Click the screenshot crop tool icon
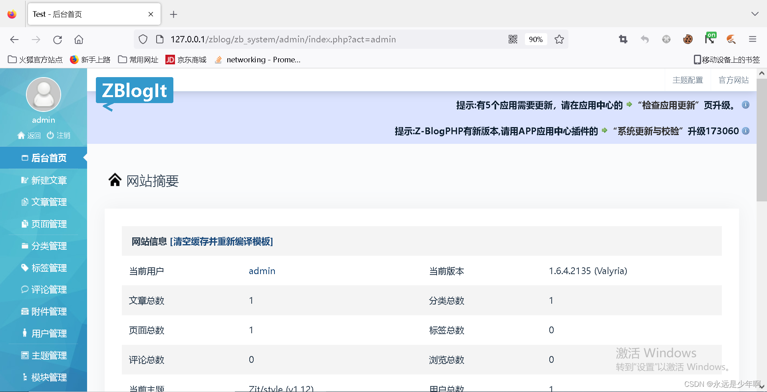The height and width of the screenshot is (392, 767). [623, 39]
